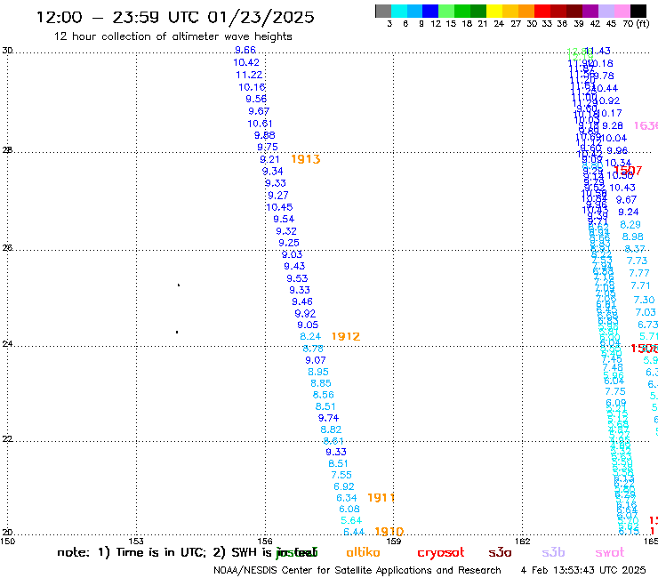Click the longitude axis label 162
This screenshot has height=578, width=658.
coord(523,541)
